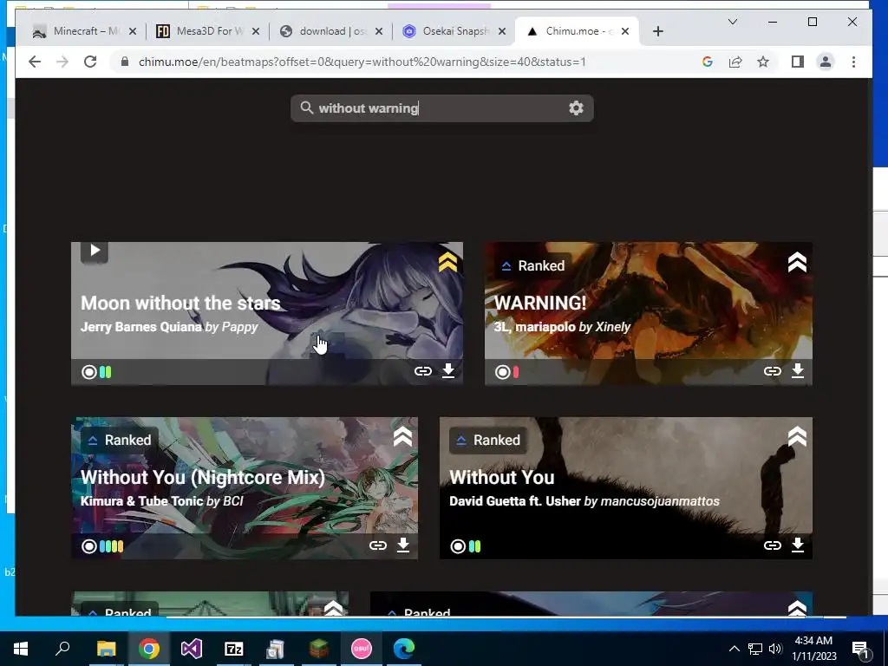This screenshot has height=666, width=888.
Task: Open volume control in system tray
Action: tap(775, 649)
